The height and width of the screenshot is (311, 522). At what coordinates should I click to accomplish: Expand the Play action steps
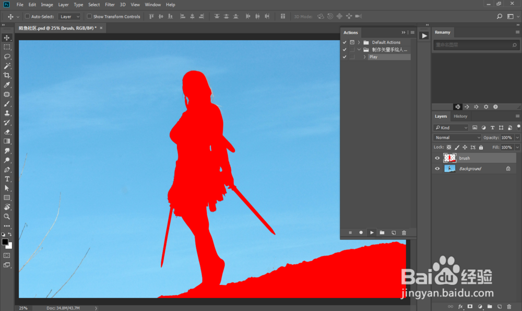pos(364,57)
